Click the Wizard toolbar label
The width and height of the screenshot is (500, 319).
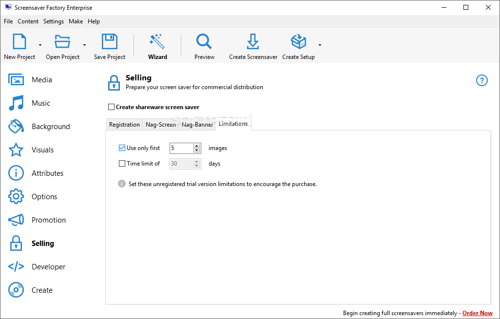(157, 56)
